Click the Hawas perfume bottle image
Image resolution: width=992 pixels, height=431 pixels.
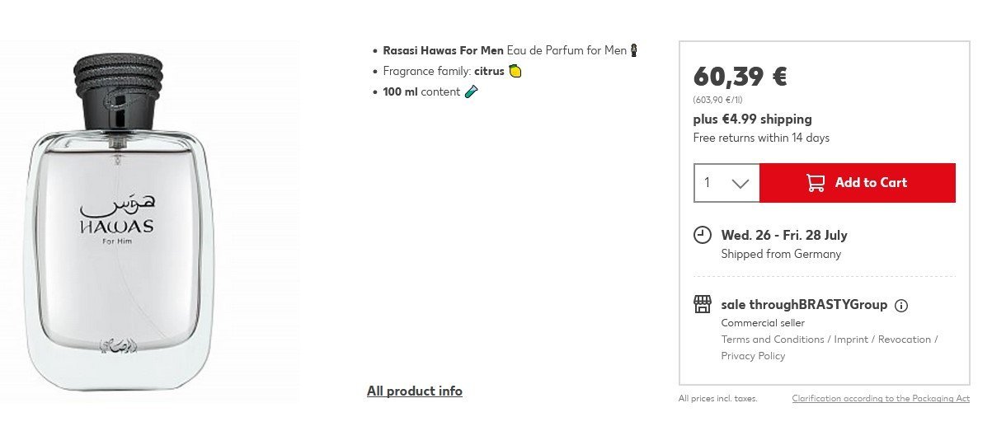point(117,223)
